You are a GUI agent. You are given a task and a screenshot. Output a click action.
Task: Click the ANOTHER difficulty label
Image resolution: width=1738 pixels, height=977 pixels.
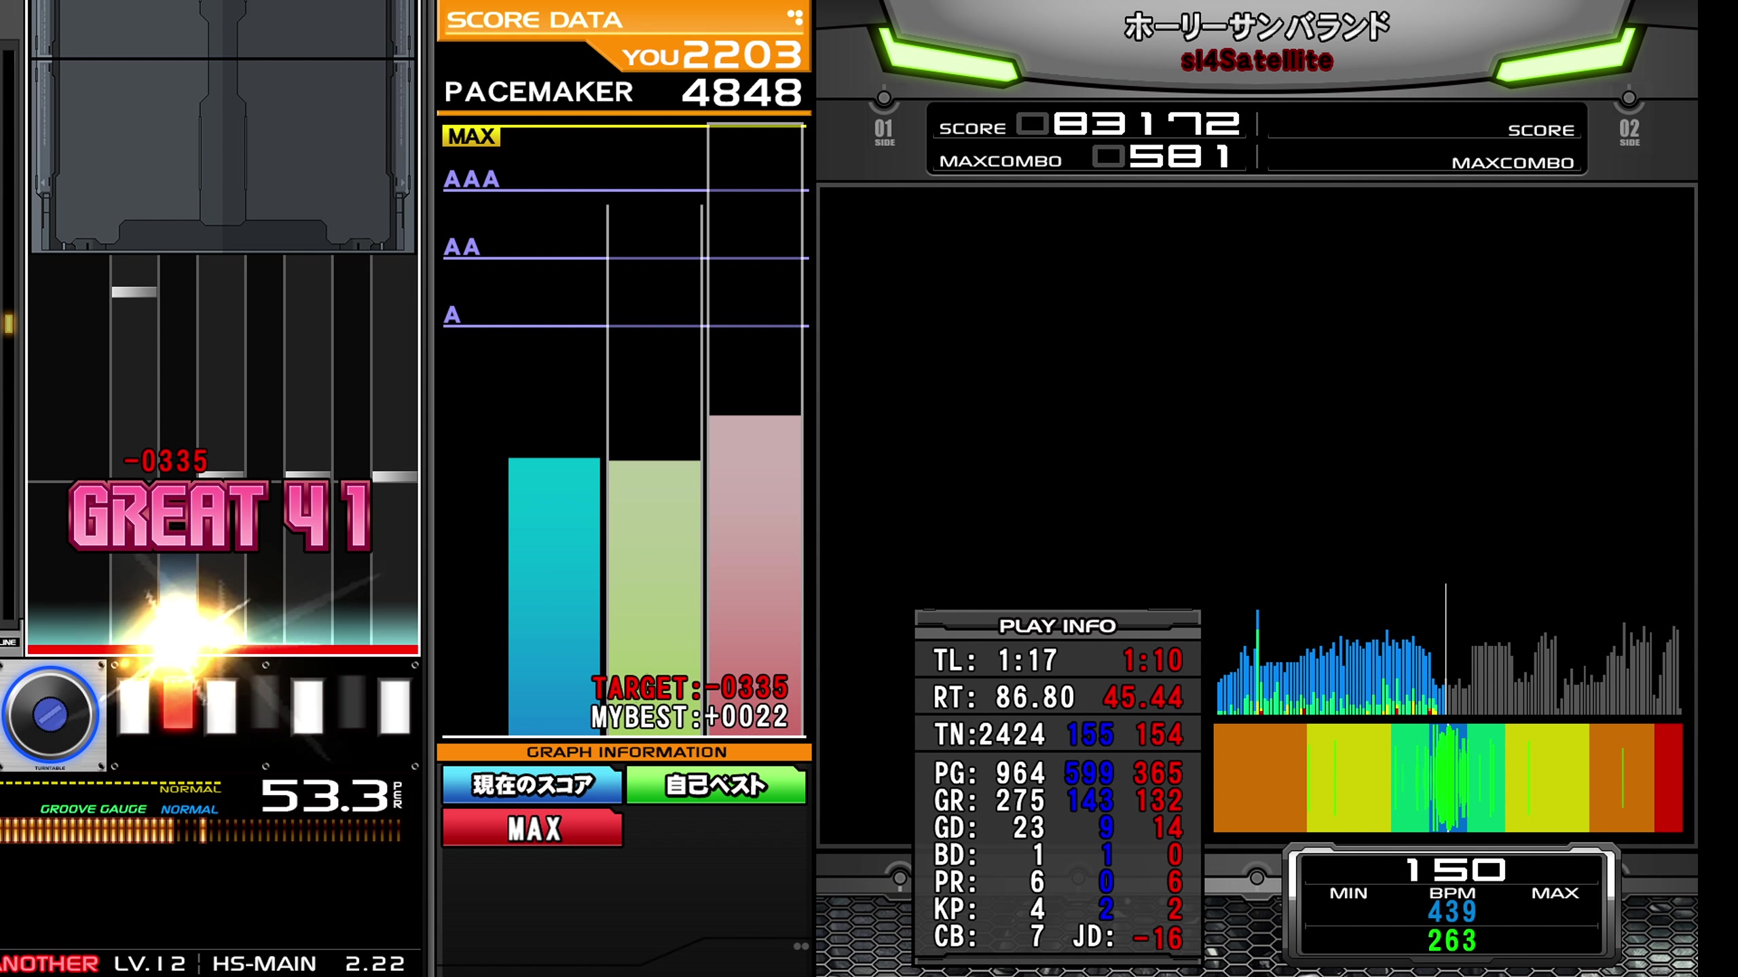coord(50,963)
